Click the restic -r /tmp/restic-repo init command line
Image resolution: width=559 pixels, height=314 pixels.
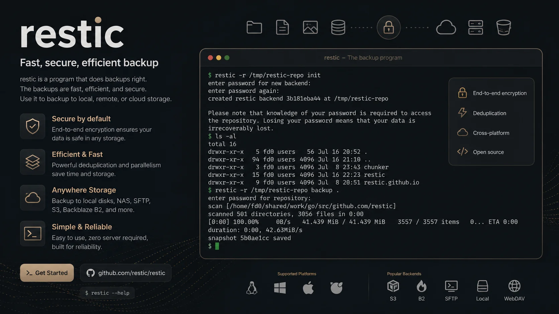(x=264, y=75)
